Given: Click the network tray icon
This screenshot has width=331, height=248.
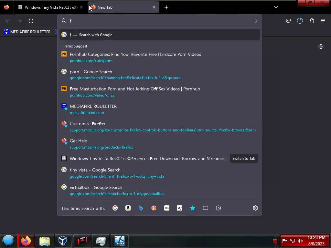Looking at the screenshot, I should [x=292, y=241].
